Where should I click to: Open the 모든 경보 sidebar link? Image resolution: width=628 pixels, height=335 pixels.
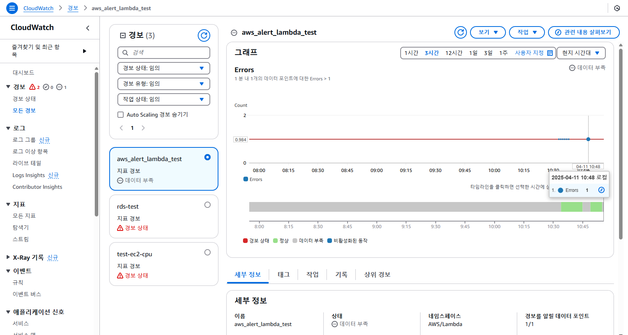click(x=24, y=110)
